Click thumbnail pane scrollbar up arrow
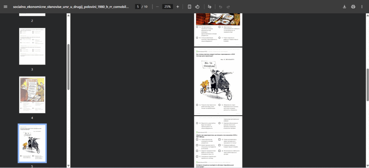Screen dimensions: 369x168 68,15
